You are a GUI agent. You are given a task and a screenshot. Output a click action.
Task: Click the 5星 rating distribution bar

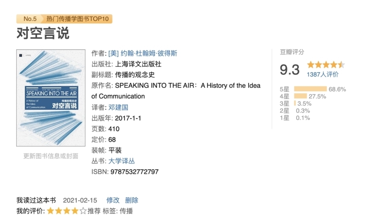click(310, 89)
